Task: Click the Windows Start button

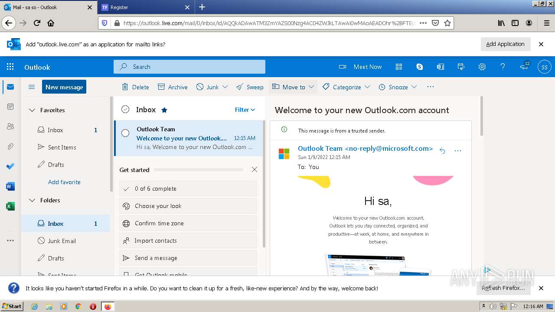Action: point(12,306)
